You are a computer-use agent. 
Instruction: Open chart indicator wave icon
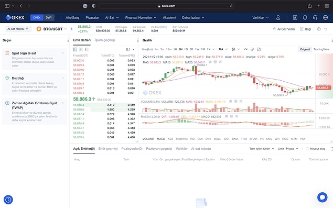246,49
